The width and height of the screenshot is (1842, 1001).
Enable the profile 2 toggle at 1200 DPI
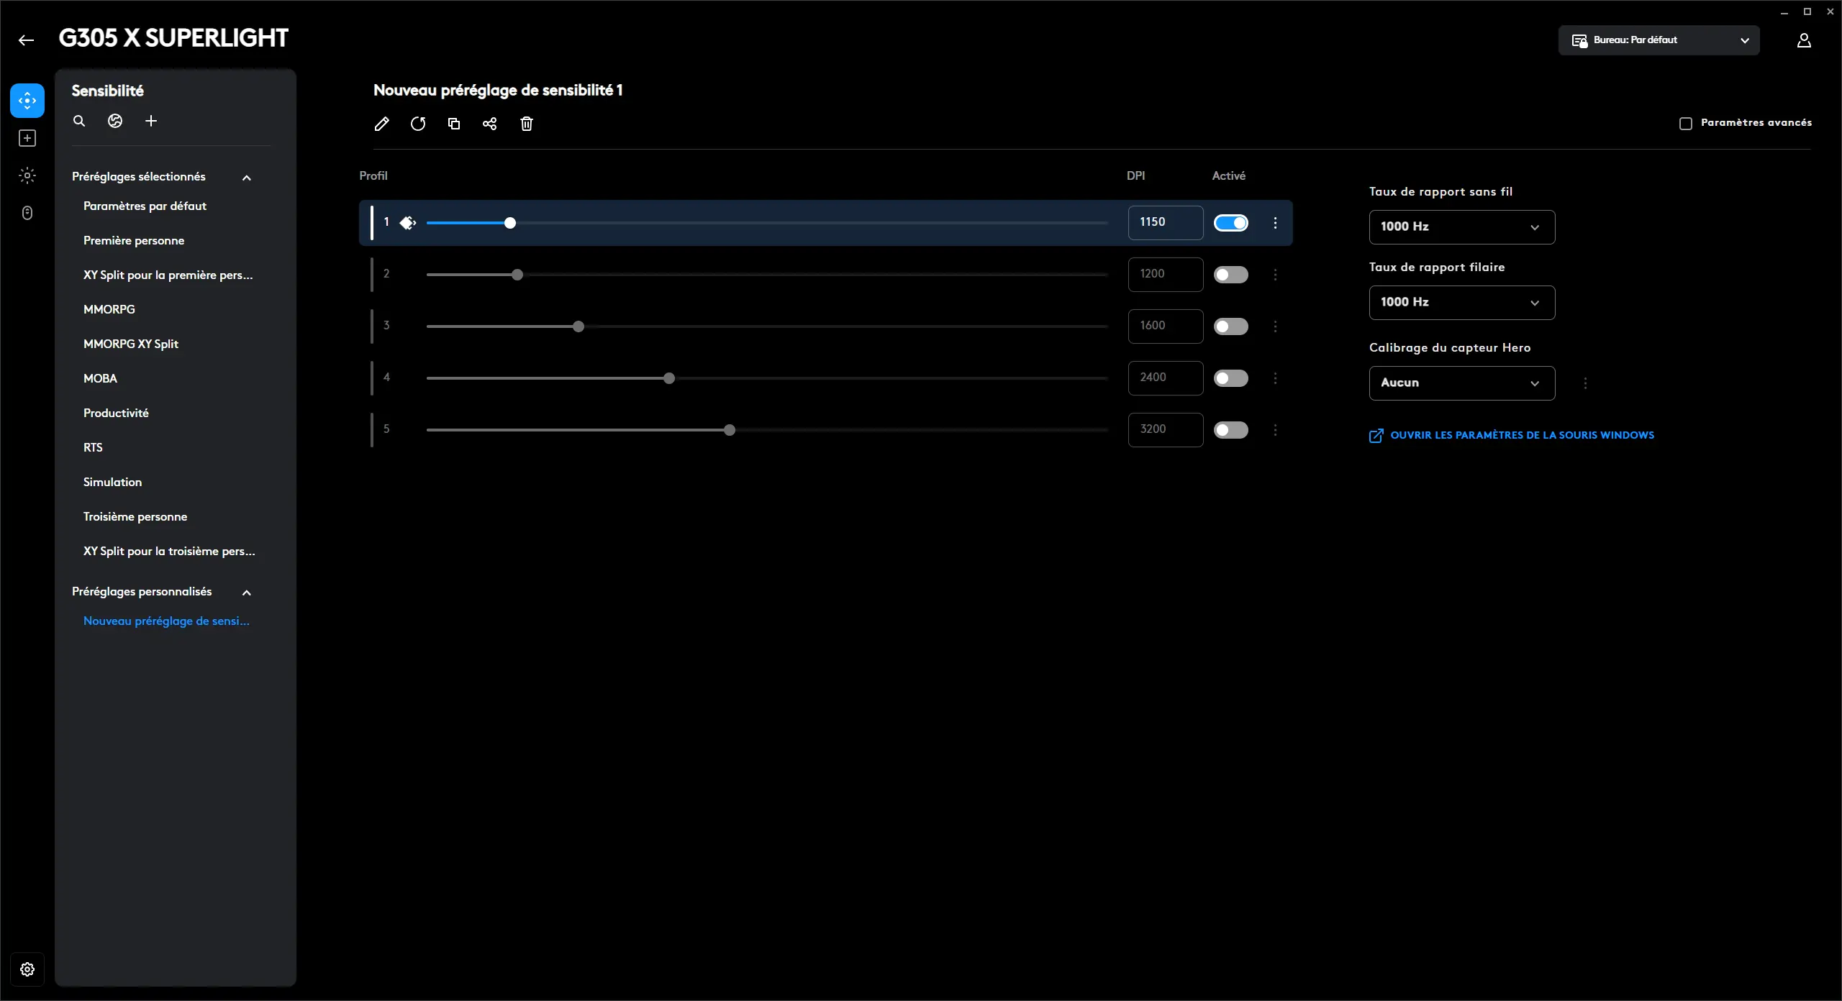coord(1231,275)
